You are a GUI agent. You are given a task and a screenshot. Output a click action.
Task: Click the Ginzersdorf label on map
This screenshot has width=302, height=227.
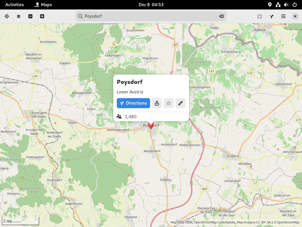tap(232, 181)
